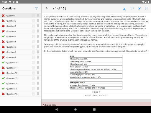This screenshot has width=151, height=113.
Task: Tap the Android recent apps button
Action: [94, 109]
